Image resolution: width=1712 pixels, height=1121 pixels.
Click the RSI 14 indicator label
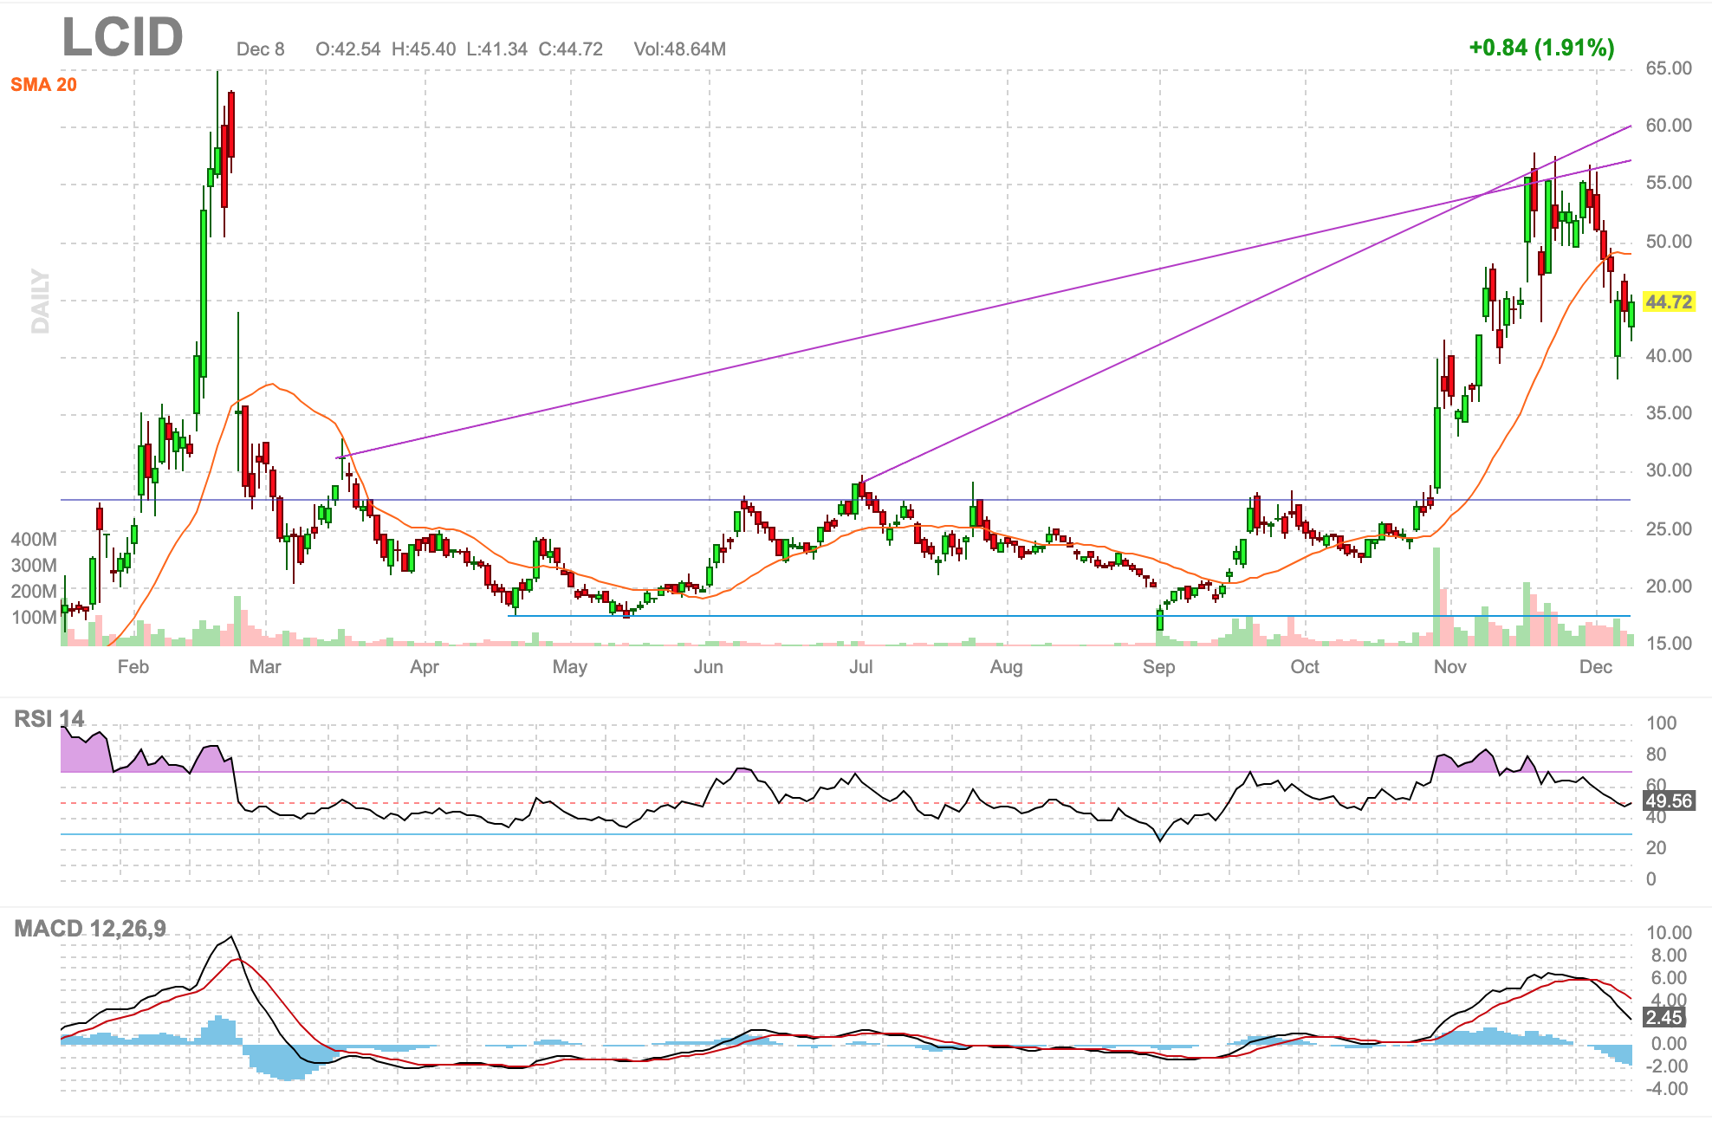pyautogui.click(x=49, y=719)
